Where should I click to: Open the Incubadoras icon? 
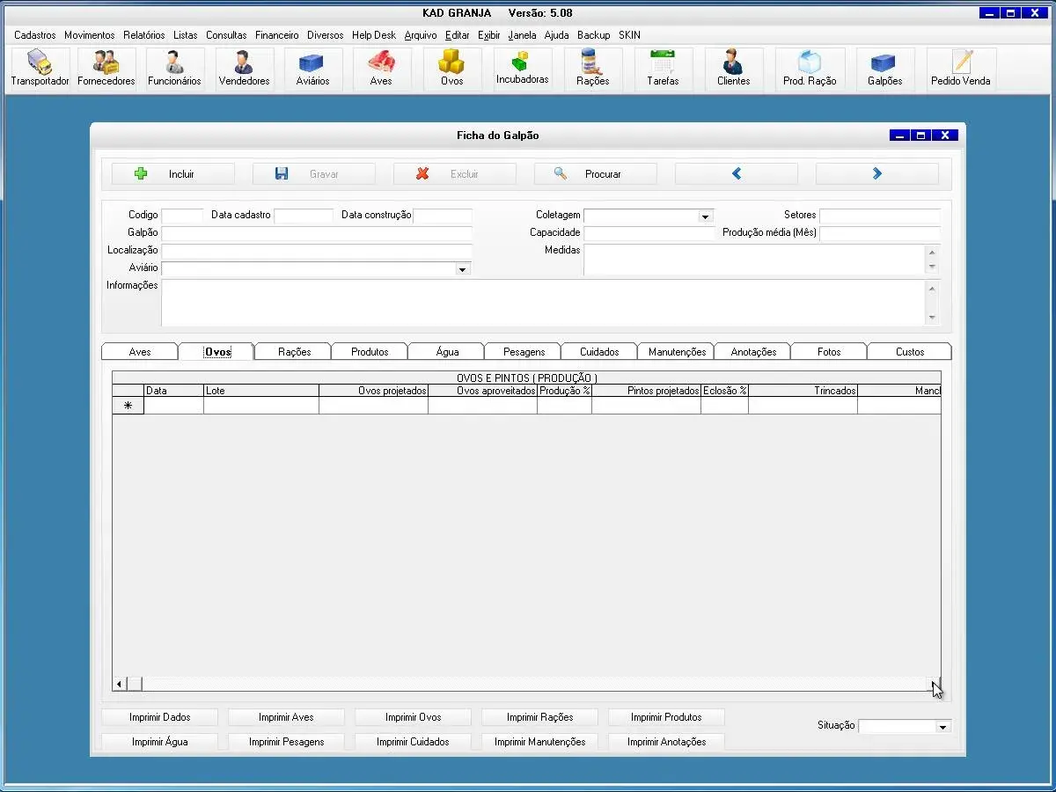pyautogui.click(x=522, y=69)
